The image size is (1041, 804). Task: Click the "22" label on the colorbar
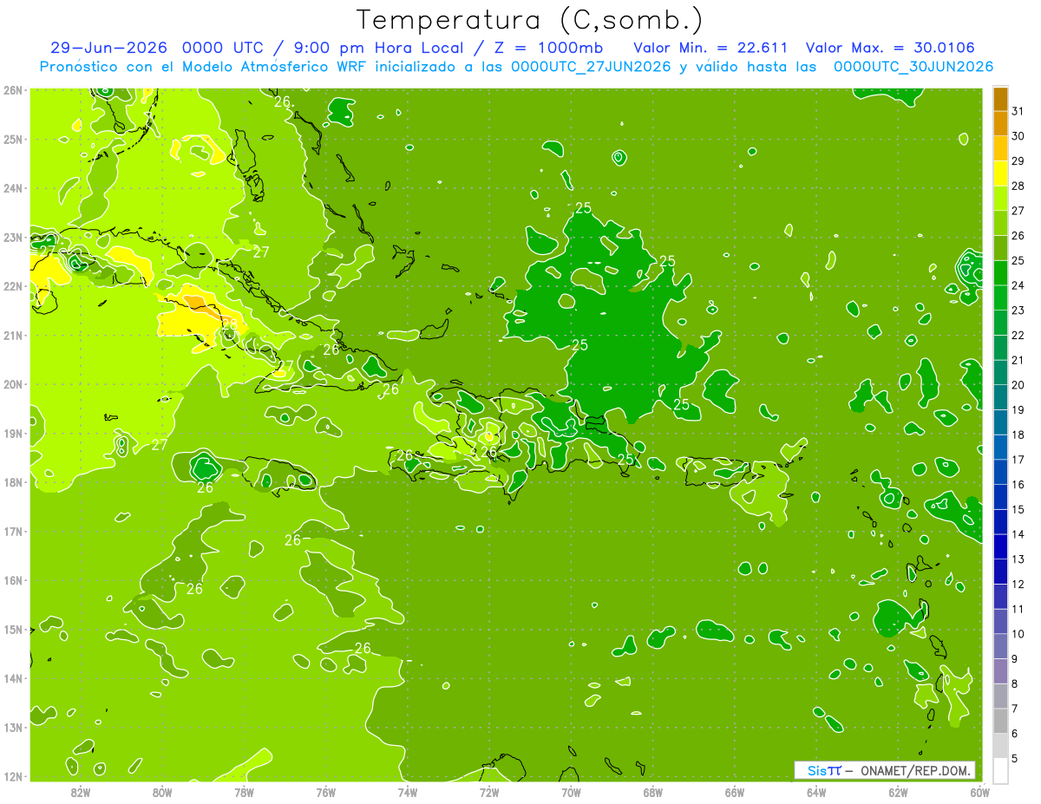point(1018,335)
